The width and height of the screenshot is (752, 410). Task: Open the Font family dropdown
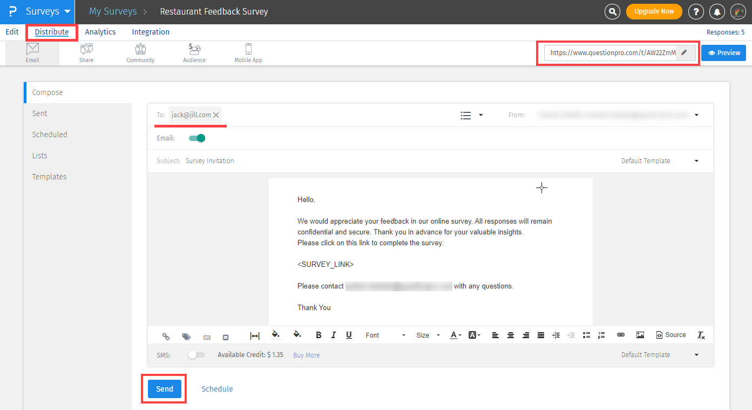(x=384, y=335)
